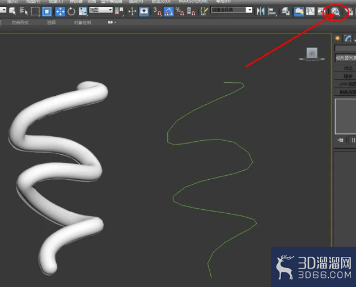This screenshot has width=356, height=287.
Task: Toggle the Percent Snap button
Action: tap(180, 11)
